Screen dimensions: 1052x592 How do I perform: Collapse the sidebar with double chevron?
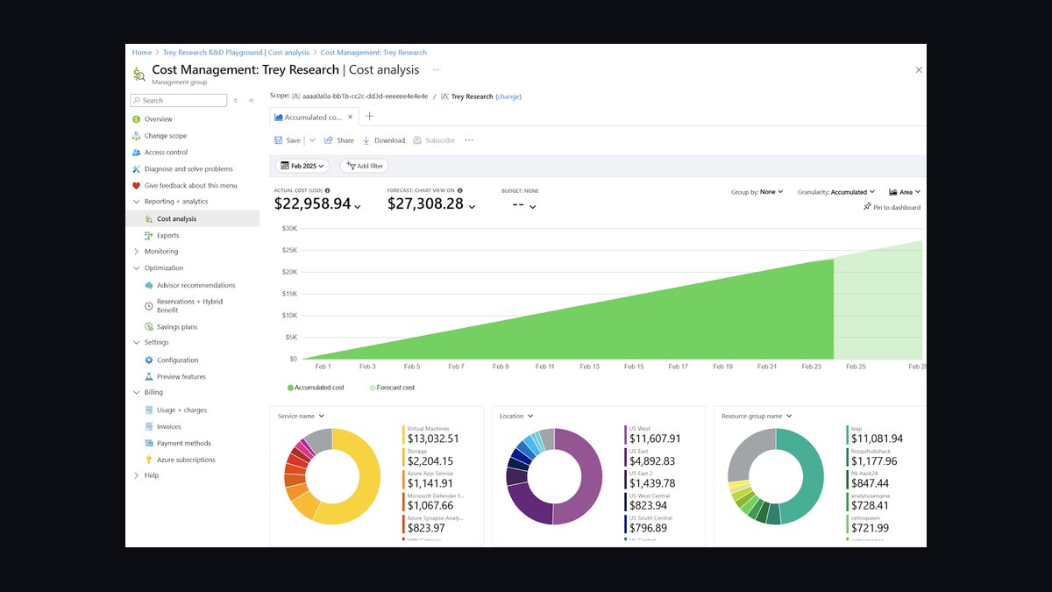tap(252, 101)
